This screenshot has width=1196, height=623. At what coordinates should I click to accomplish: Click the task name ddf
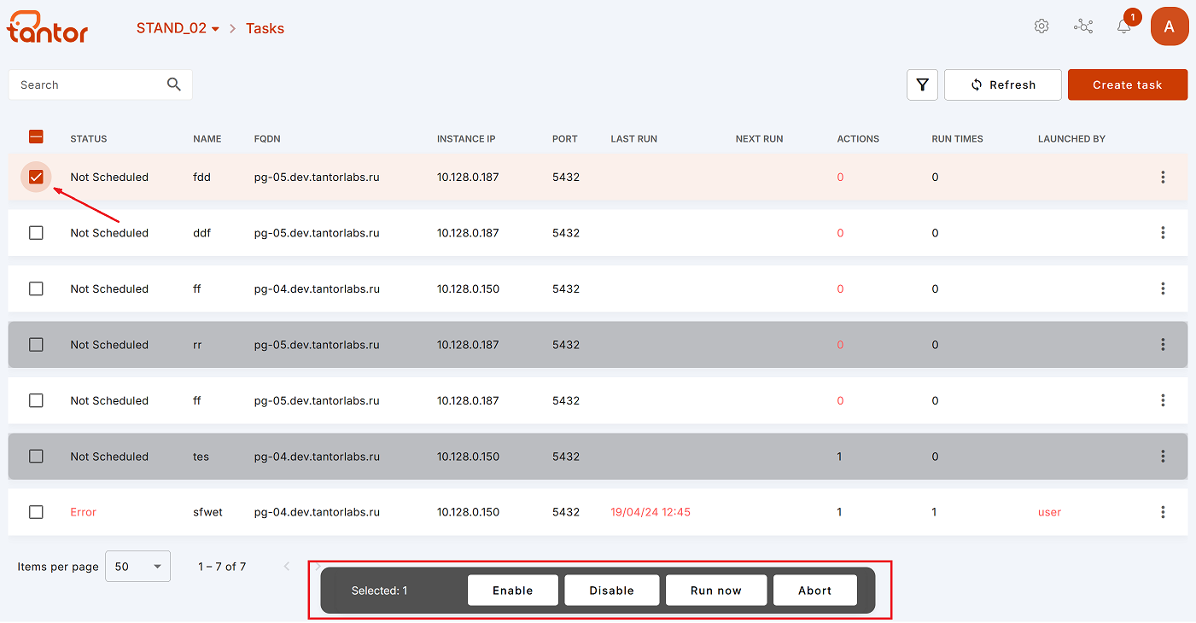click(x=201, y=233)
